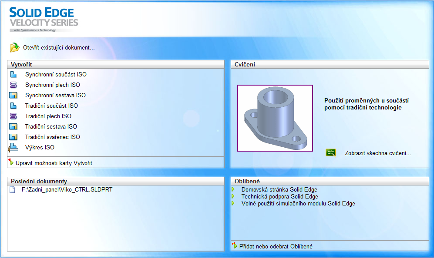Screen dimensions: 434x258
Task: Click the Solid Edge Velocity Series logo
Action: pyautogui.click(x=44, y=20)
